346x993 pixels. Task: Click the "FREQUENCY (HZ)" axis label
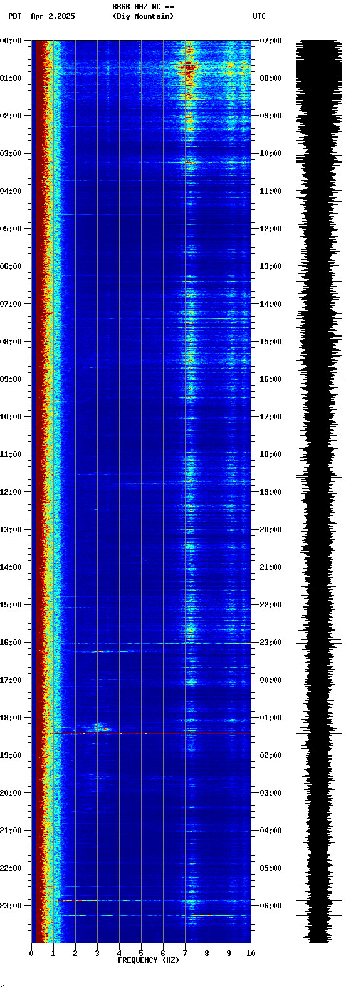[149, 960]
